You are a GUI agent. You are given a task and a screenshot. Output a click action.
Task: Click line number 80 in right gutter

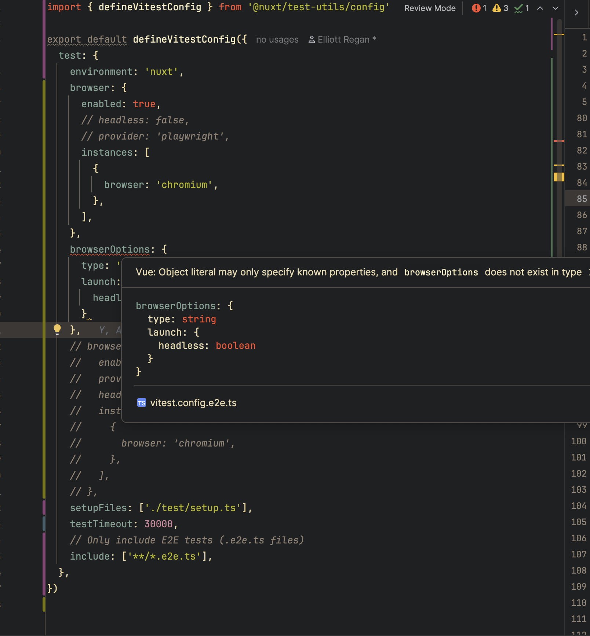pos(582,118)
